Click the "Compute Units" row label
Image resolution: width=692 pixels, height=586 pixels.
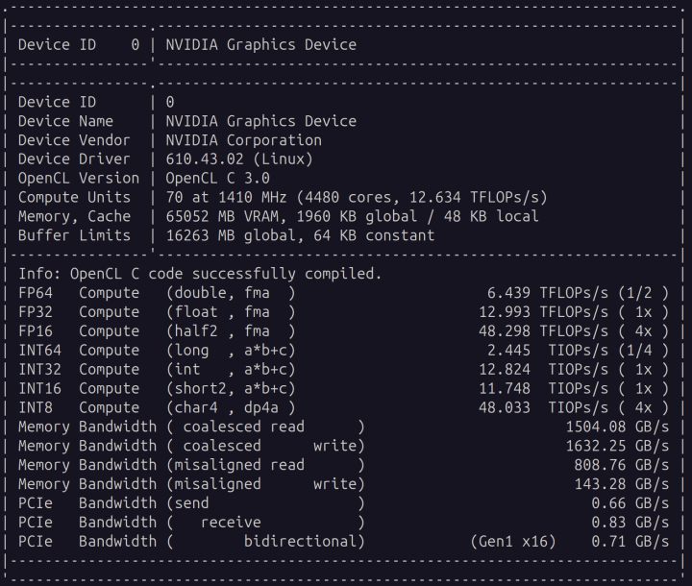point(74,197)
